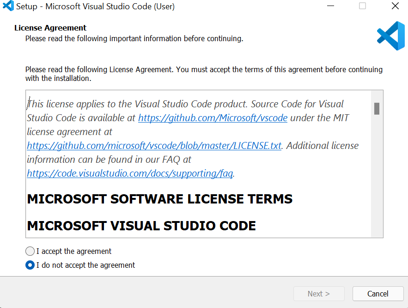The width and height of the screenshot is (408, 308).
Task: Click the VS Code icon in title bar
Action: 8,6
